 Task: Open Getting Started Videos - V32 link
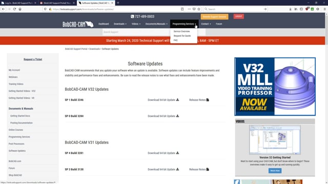pos(22,91)
